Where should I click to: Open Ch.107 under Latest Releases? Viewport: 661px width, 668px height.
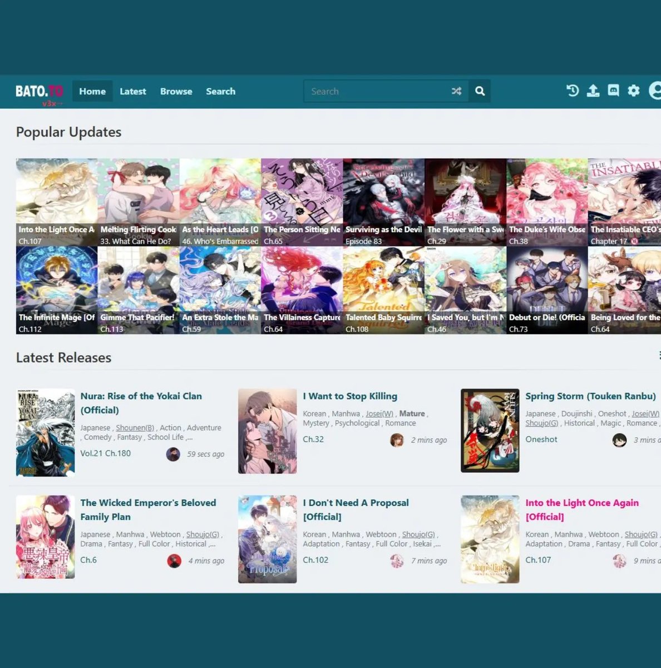tap(538, 560)
